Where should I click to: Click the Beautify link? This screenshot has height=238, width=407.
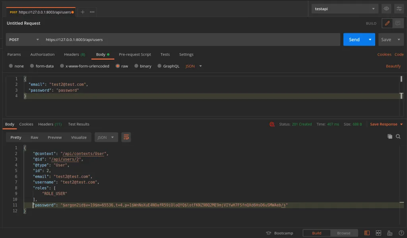coord(393,66)
